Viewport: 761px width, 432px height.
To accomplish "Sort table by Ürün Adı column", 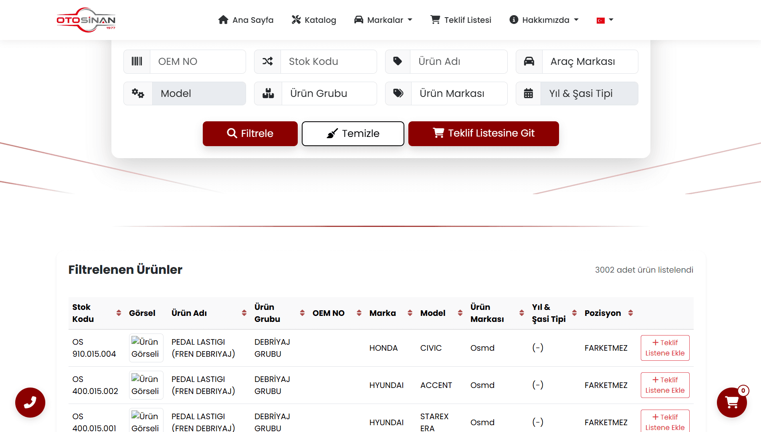I will [244, 313].
